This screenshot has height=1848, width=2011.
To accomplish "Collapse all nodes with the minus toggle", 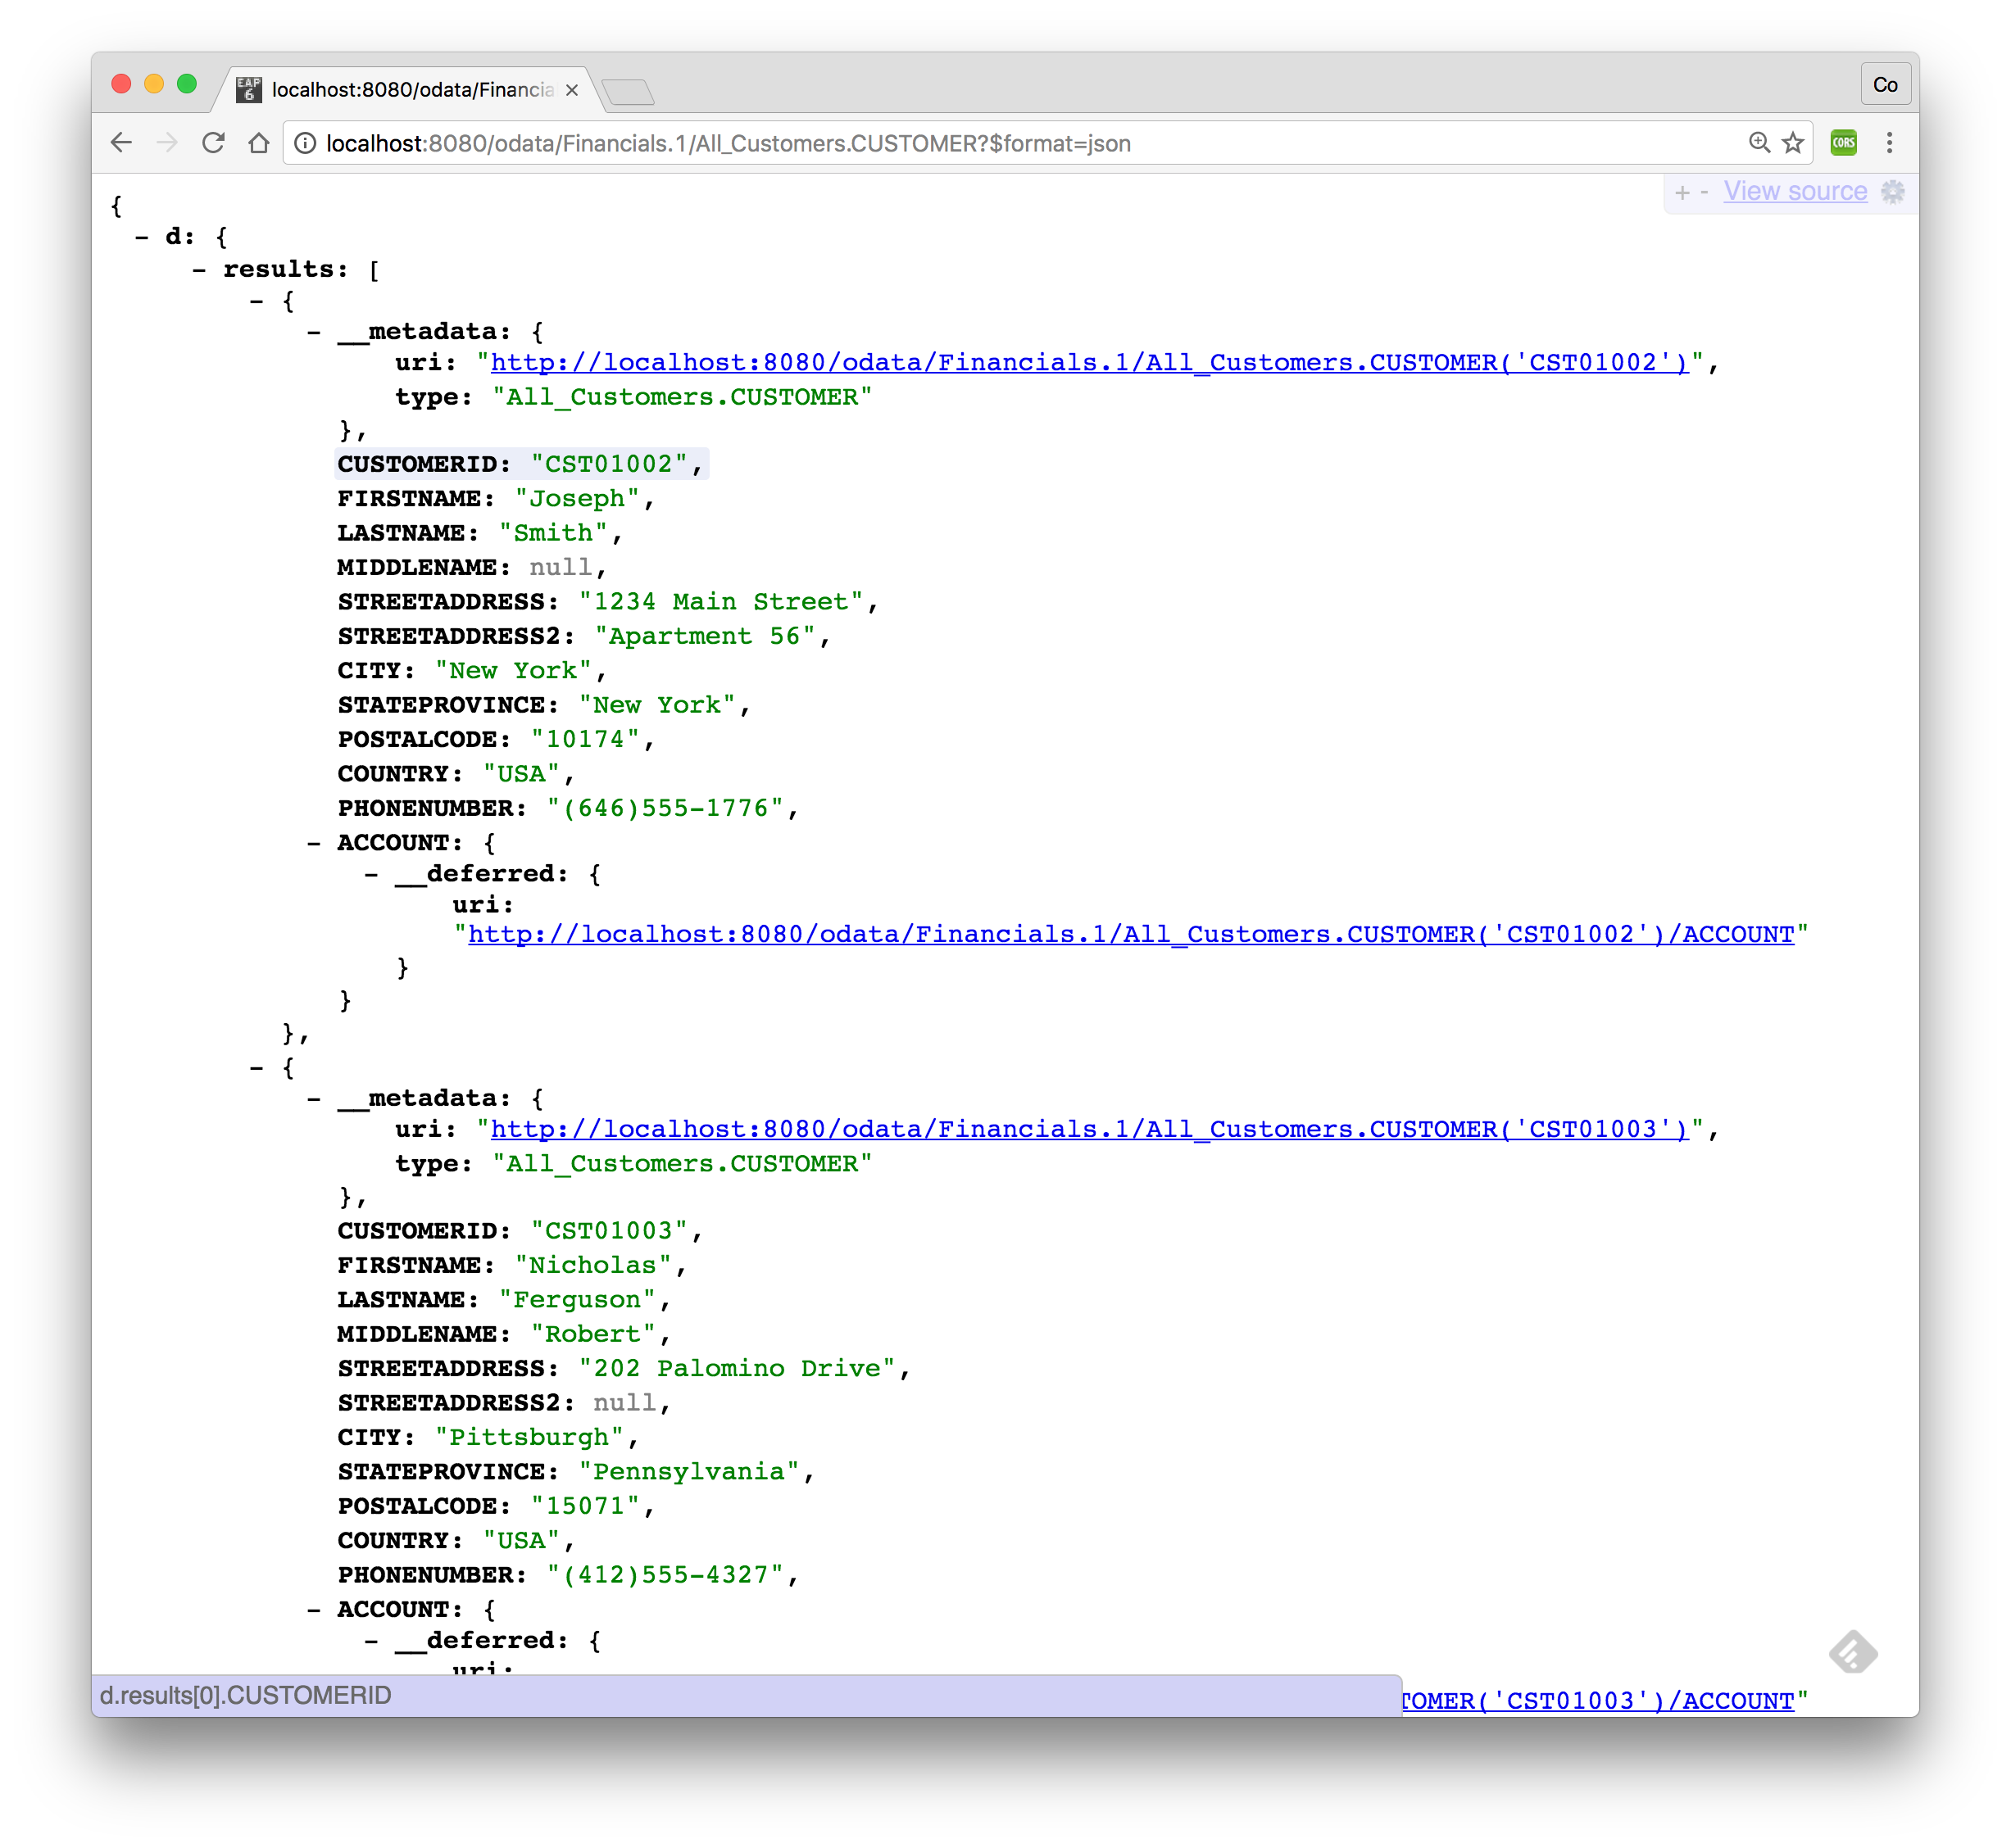I will [x=1704, y=191].
